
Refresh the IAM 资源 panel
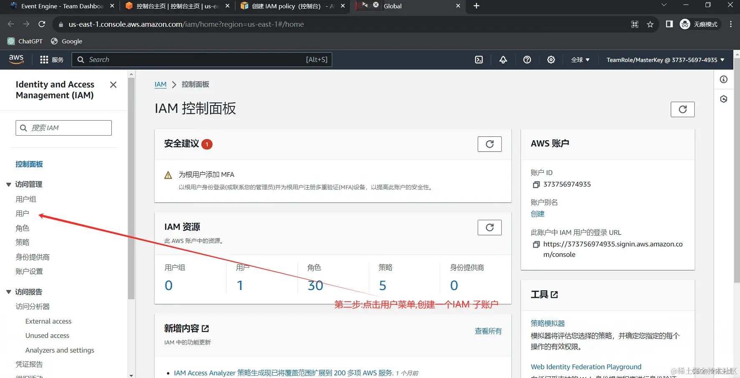pyautogui.click(x=490, y=227)
